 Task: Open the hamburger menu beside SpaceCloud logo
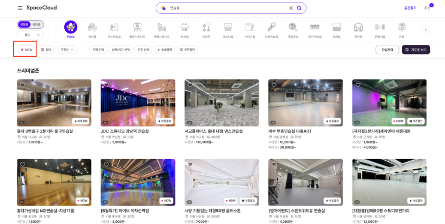coord(20,8)
